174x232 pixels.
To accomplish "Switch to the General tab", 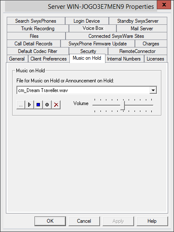I will [17, 59].
